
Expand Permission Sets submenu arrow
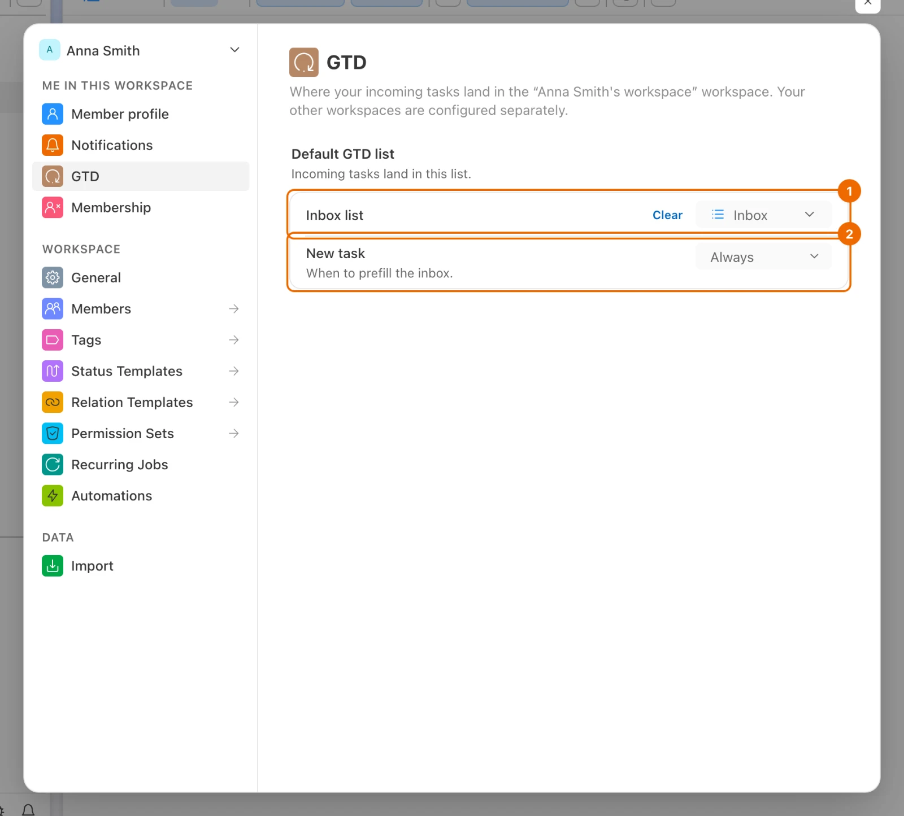point(234,433)
